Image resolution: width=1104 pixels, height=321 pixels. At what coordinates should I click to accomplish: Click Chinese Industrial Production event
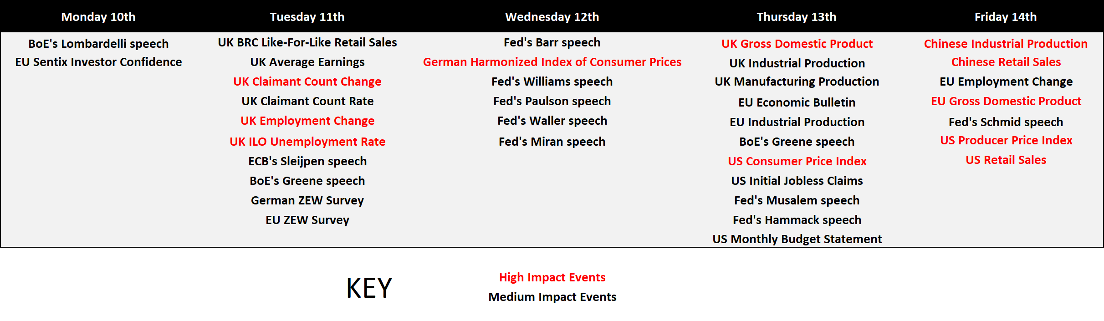point(1006,44)
